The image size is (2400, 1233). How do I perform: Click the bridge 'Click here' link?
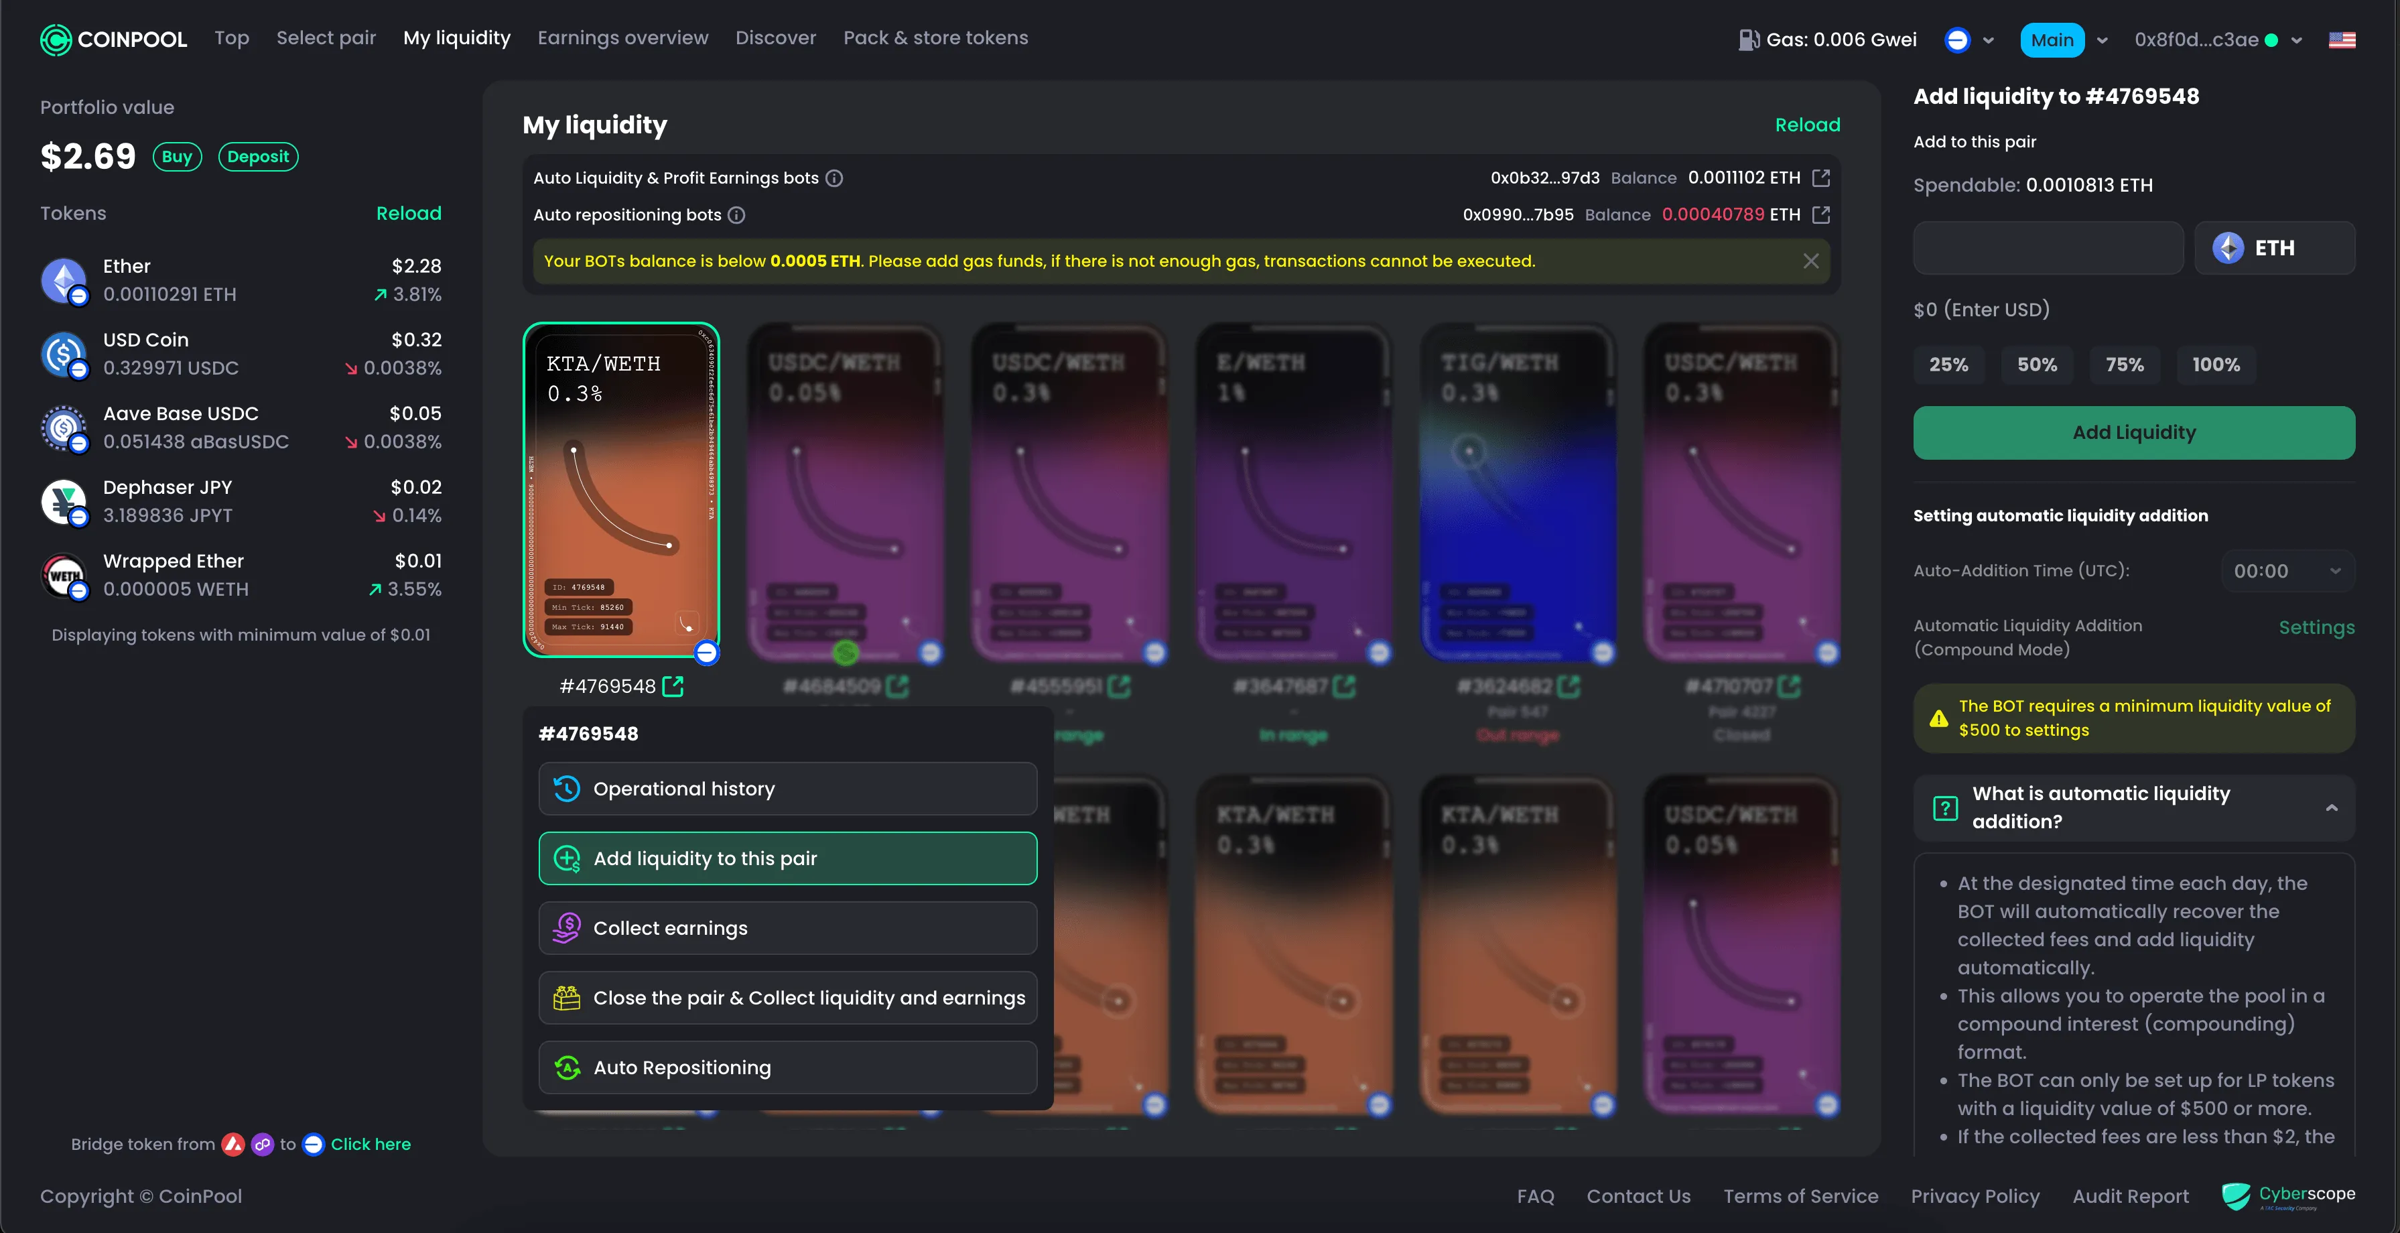[371, 1143]
